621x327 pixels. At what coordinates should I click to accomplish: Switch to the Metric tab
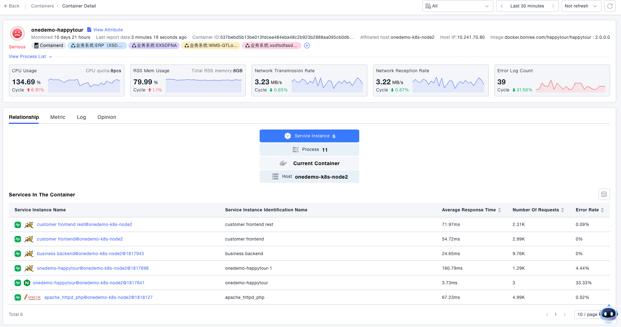coord(58,117)
